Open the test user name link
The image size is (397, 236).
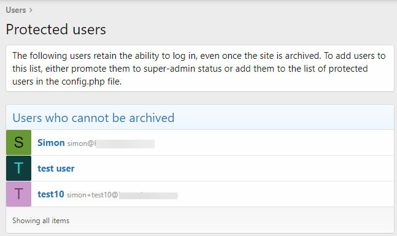[56, 169]
